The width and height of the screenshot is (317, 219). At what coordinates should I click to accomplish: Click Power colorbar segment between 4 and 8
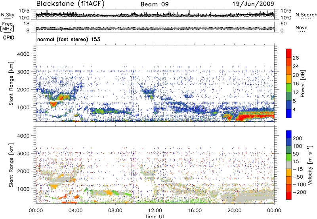click(x=289, y=105)
